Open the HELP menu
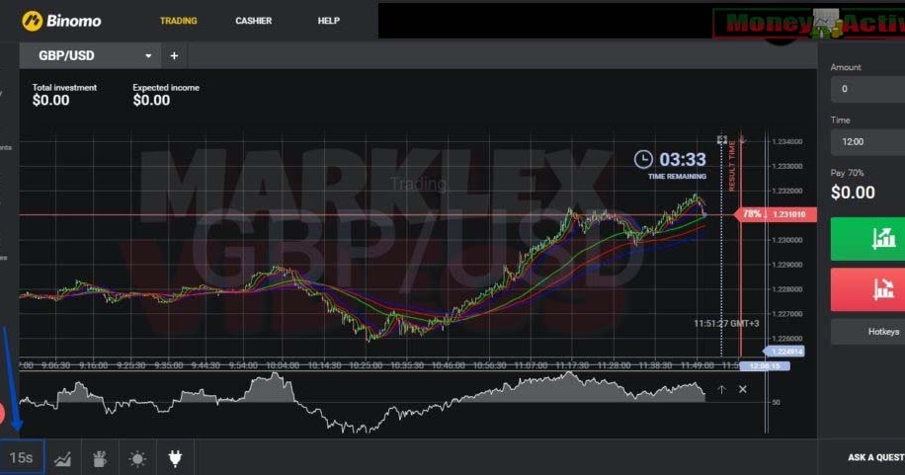 (328, 21)
